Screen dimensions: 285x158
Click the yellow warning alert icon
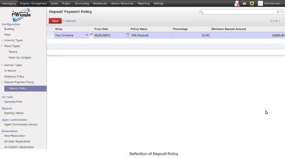252,4
